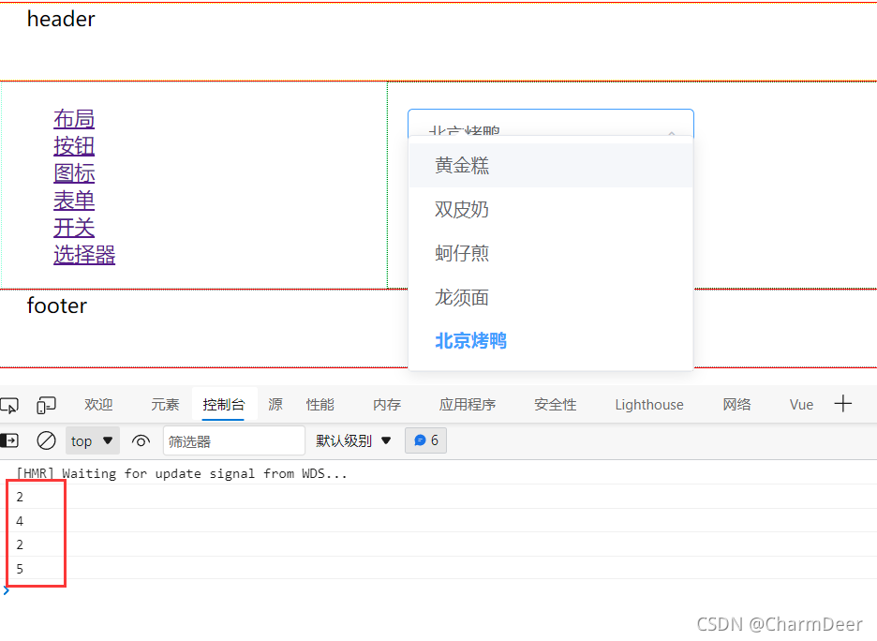Open the 表单 link
The width and height of the screenshot is (877, 641).
click(x=74, y=201)
